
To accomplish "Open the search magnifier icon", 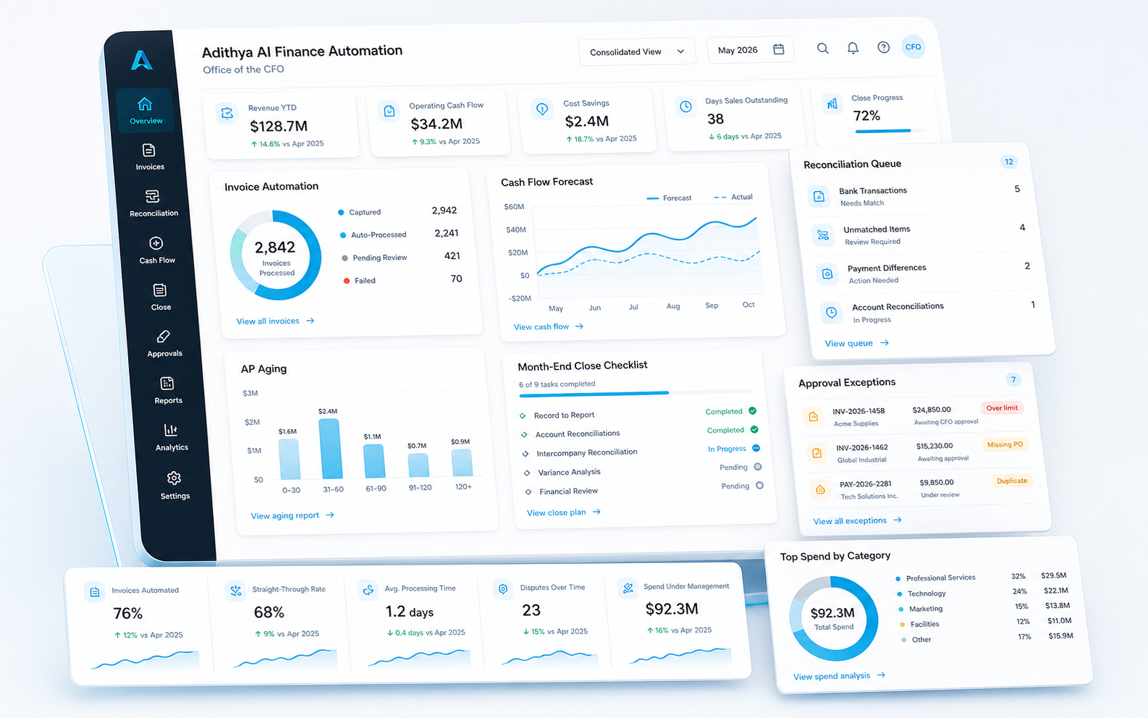I will click(x=823, y=48).
